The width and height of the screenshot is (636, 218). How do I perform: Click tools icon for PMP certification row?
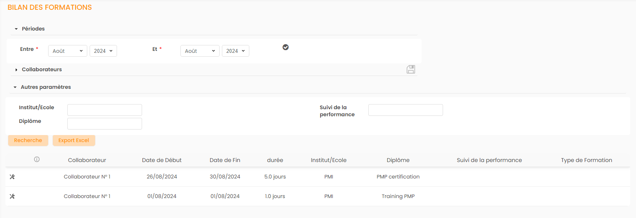tap(12, 177)
